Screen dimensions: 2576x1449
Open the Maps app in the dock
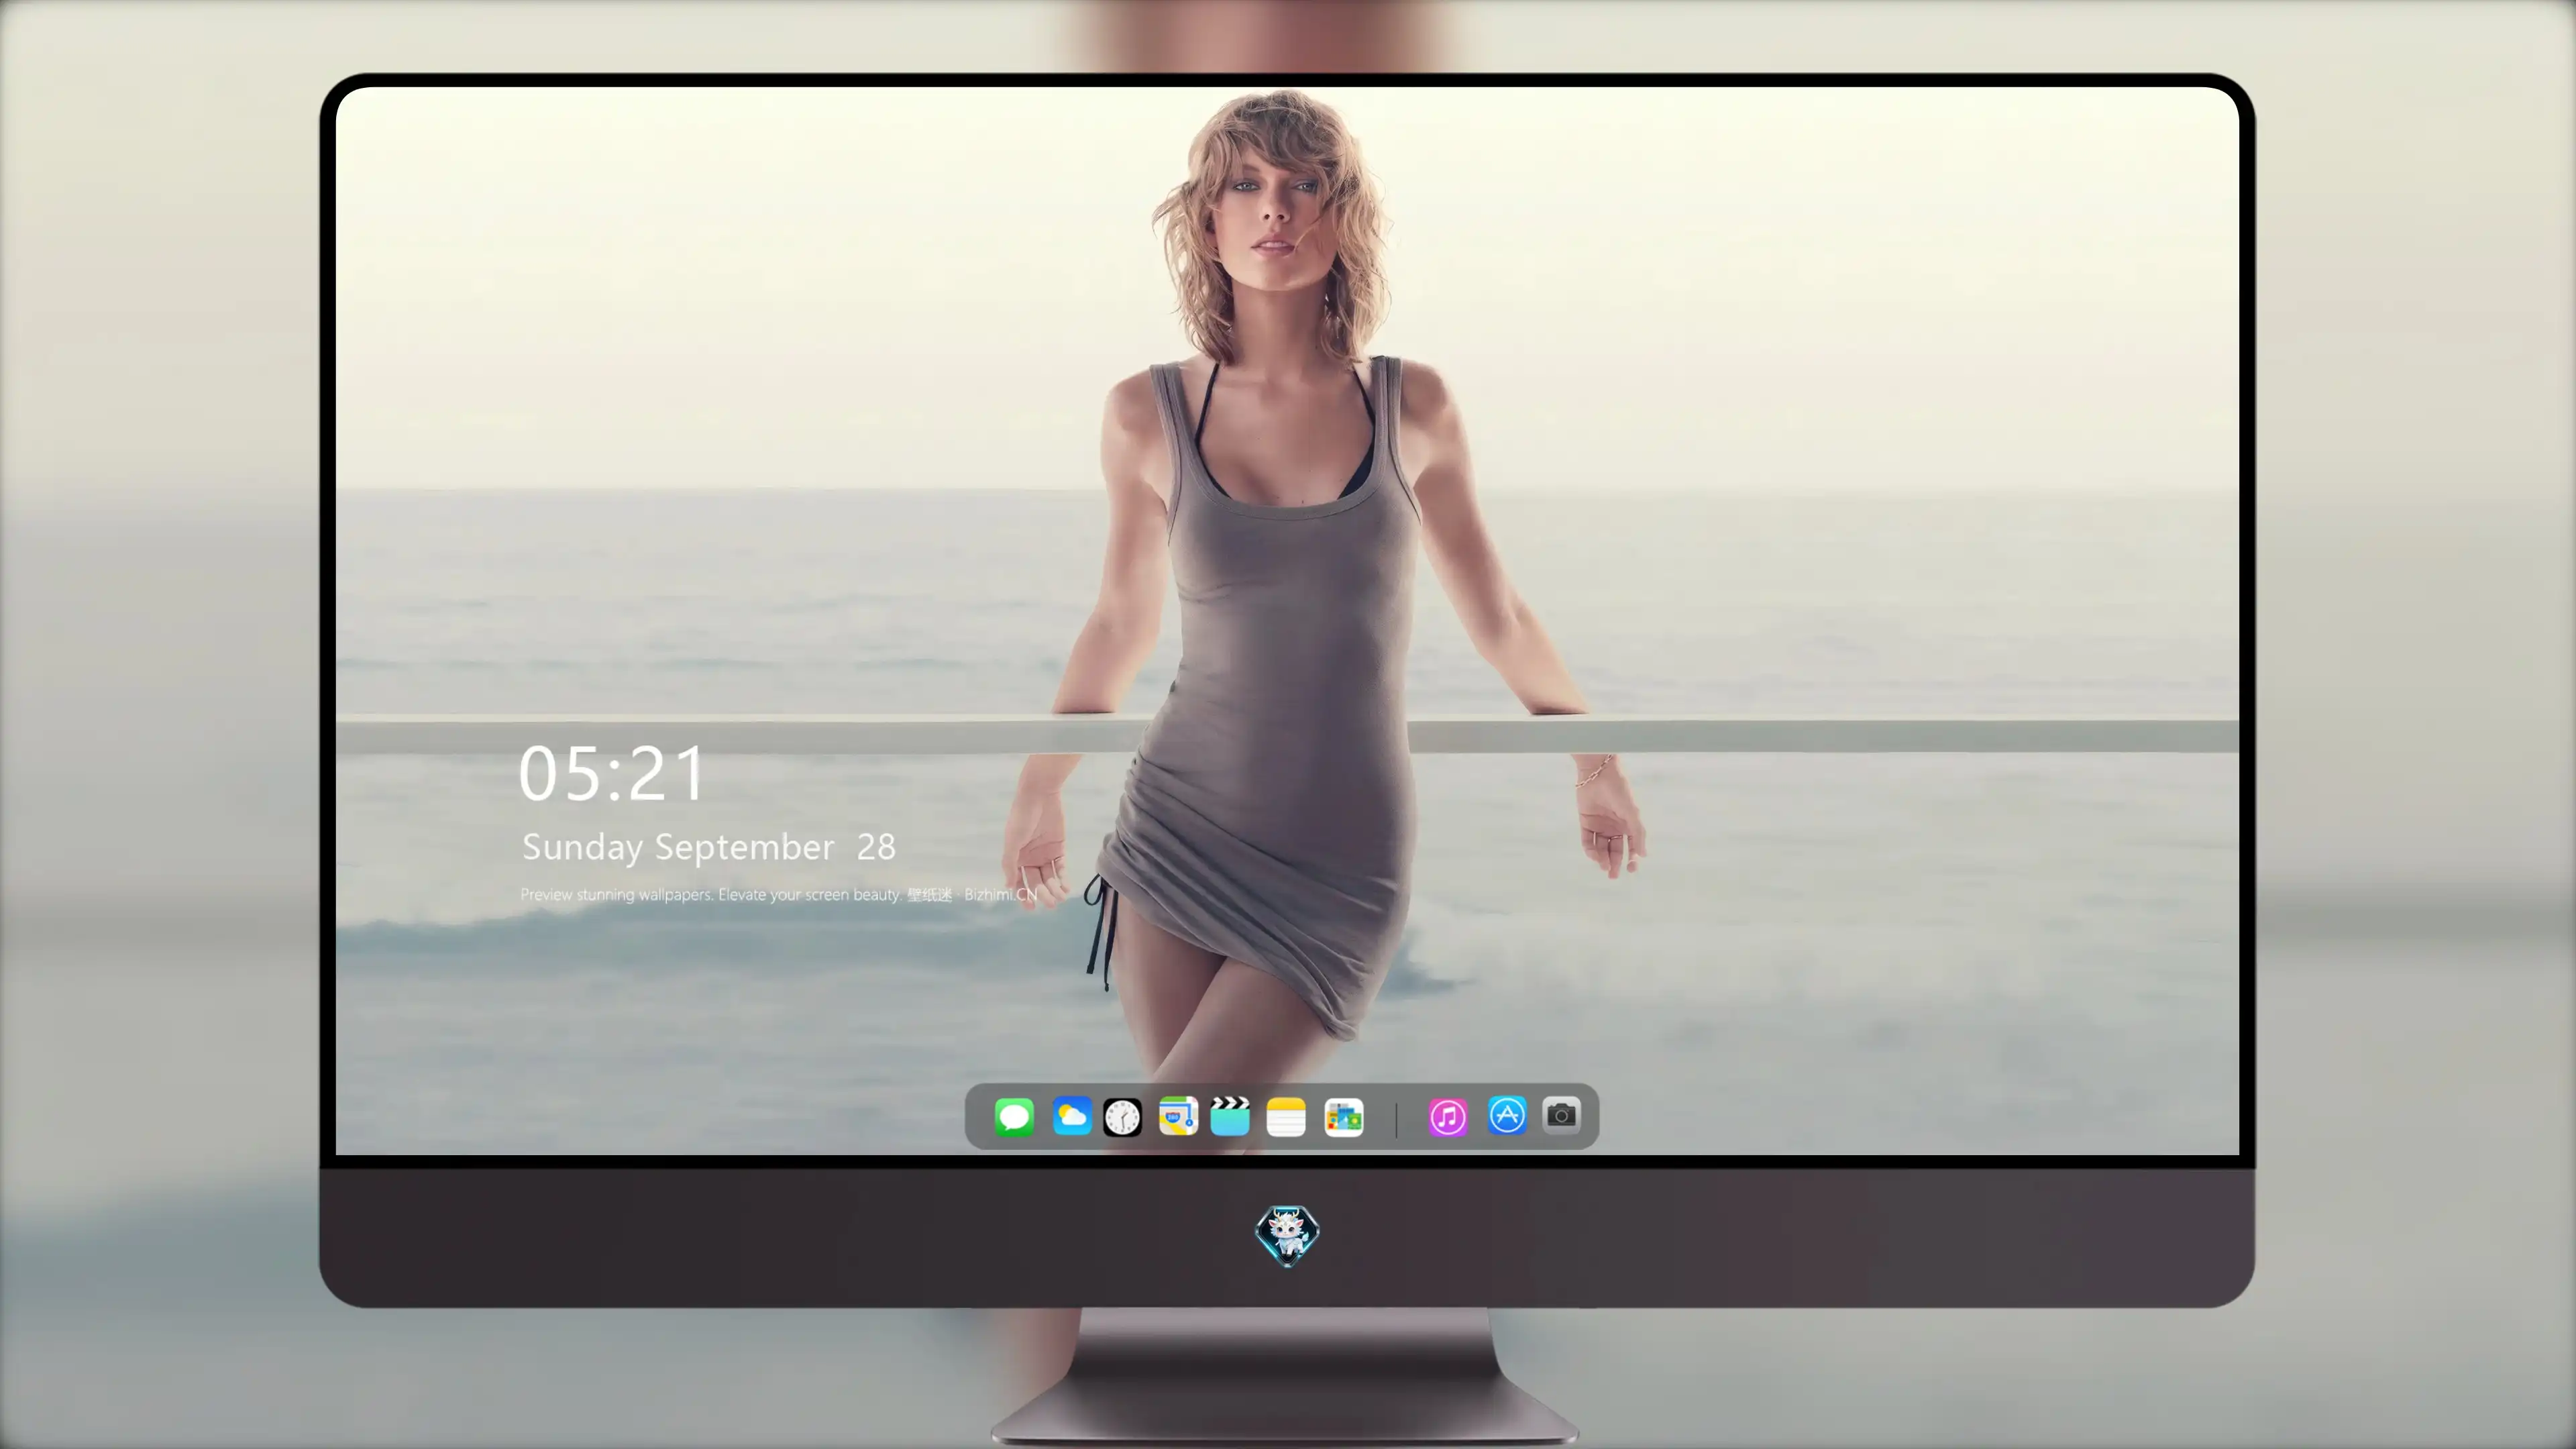click(x=1178, y=1116)
